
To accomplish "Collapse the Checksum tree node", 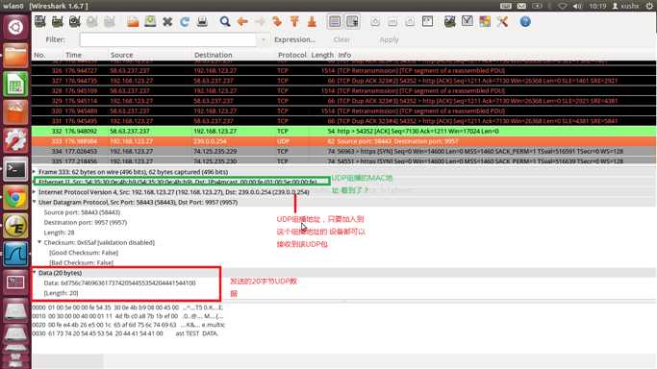I will [x=39, y=242].
